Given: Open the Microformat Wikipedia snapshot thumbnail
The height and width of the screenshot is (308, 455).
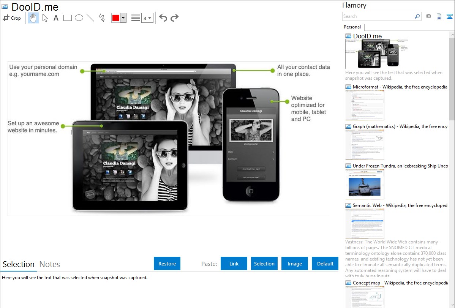Looking at the screenshot, I should (x=365, y=105).
